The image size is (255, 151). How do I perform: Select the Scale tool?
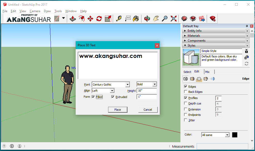point(108,19)
